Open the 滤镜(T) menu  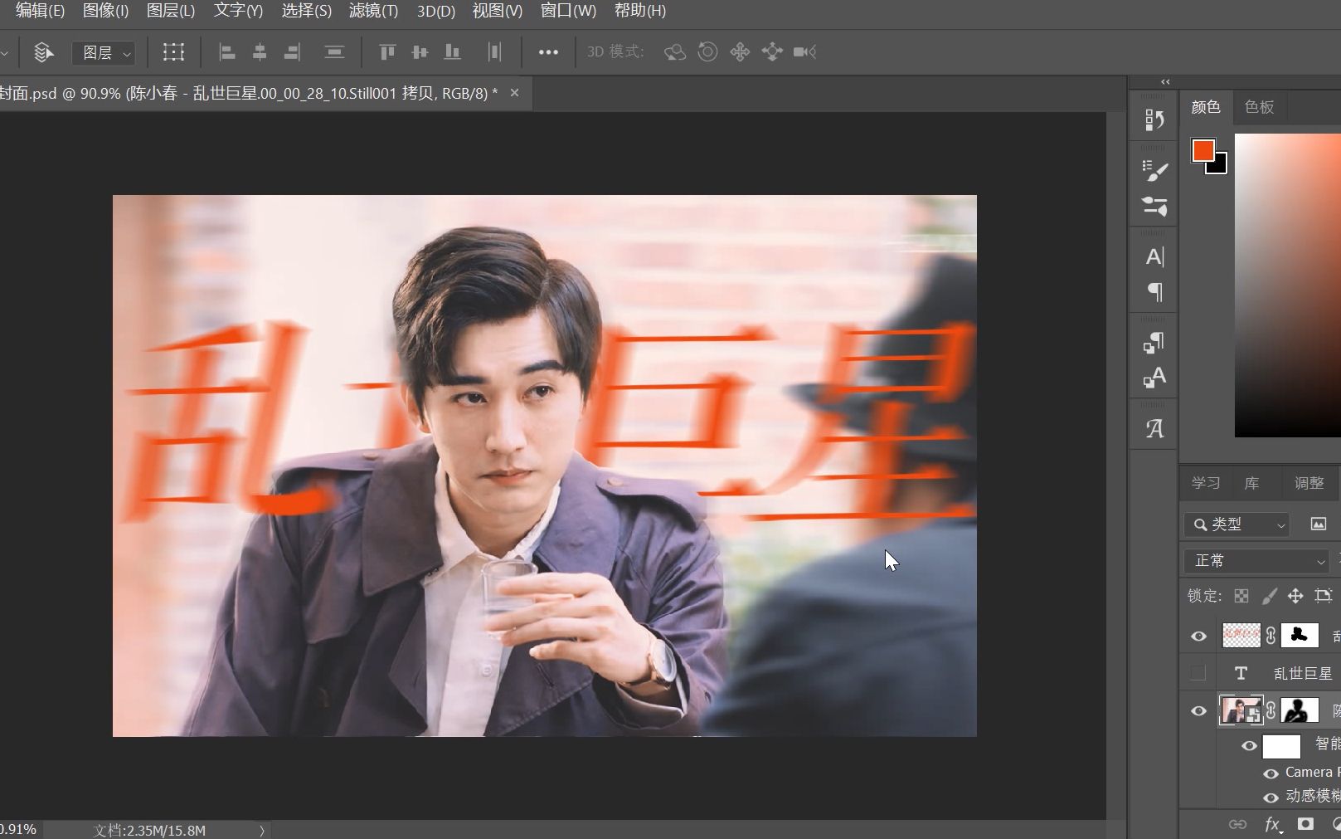(373, 11)
